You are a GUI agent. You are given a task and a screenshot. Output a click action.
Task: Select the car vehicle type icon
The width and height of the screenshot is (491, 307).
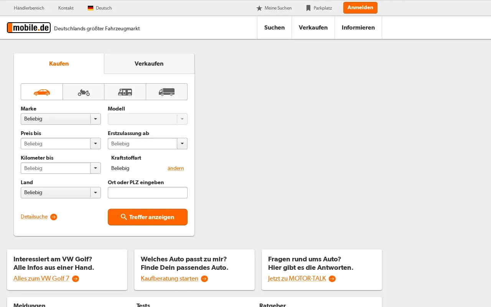[42, 92]
